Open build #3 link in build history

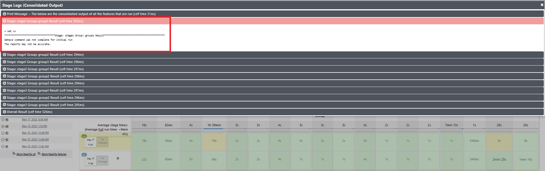click(7, 133)
